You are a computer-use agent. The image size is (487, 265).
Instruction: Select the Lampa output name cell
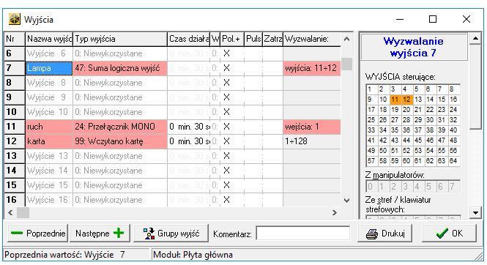pos(49,68)
